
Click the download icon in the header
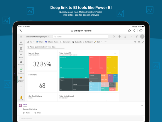coord(125,37)
